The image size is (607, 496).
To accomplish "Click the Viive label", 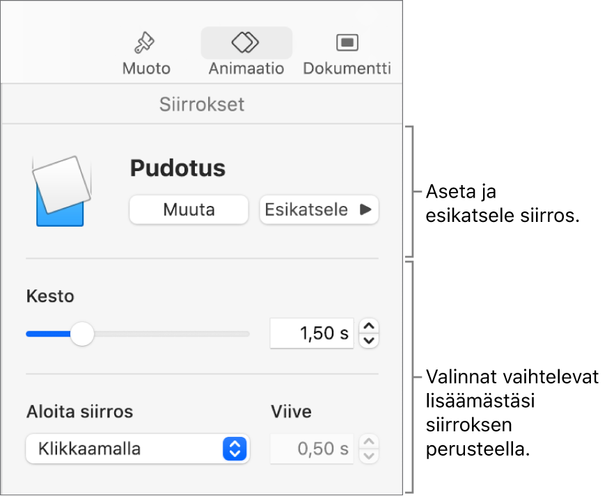I will tap(291, 412).
